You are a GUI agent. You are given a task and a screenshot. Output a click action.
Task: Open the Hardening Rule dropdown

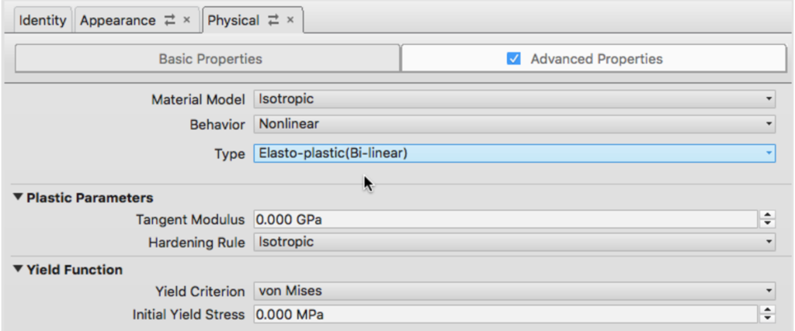coord(514,243)
